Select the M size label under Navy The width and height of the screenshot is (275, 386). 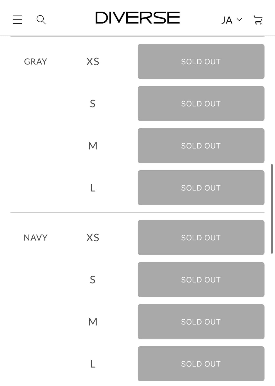tap(93, 322)
